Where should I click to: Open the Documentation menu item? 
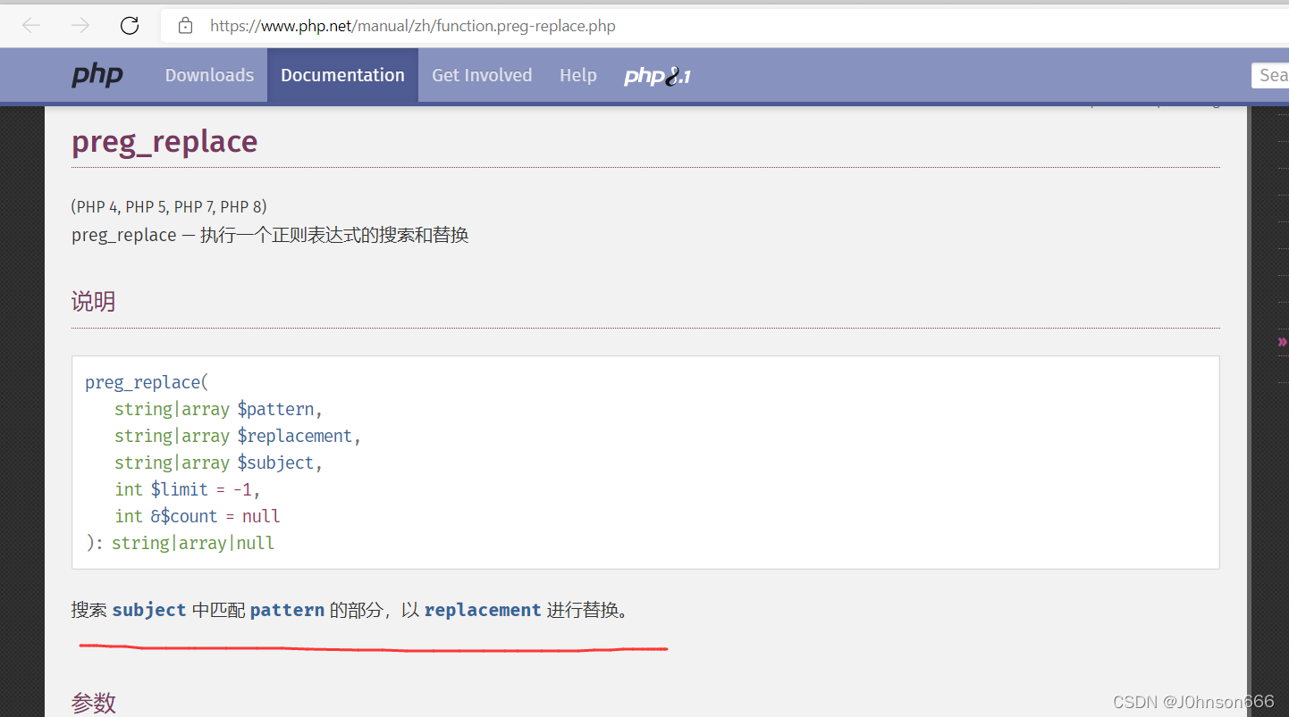[x=342, y=76]
